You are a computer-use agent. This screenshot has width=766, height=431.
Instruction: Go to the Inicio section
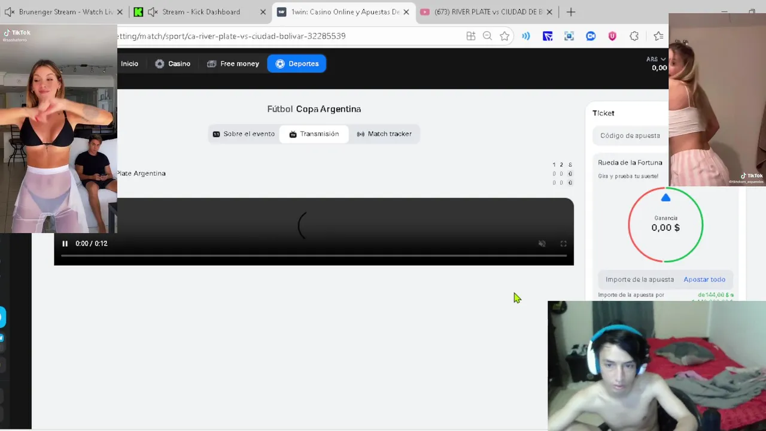(x=129, y=63)
